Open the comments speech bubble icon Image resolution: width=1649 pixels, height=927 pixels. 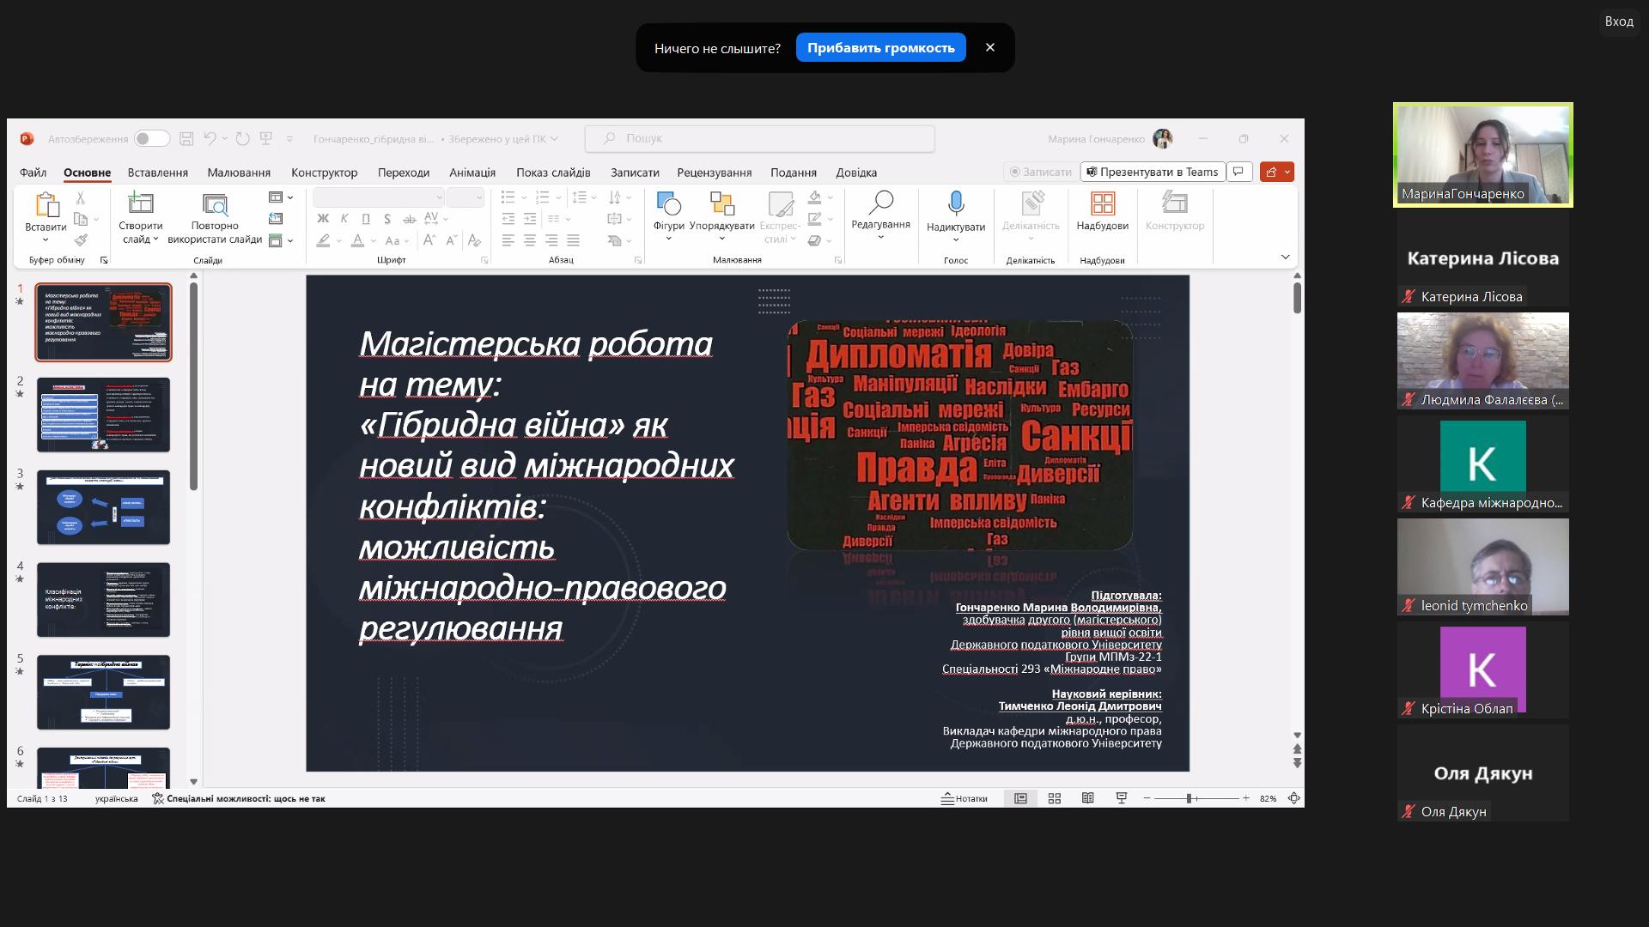pyautogui.click(x=1238, y=172)
